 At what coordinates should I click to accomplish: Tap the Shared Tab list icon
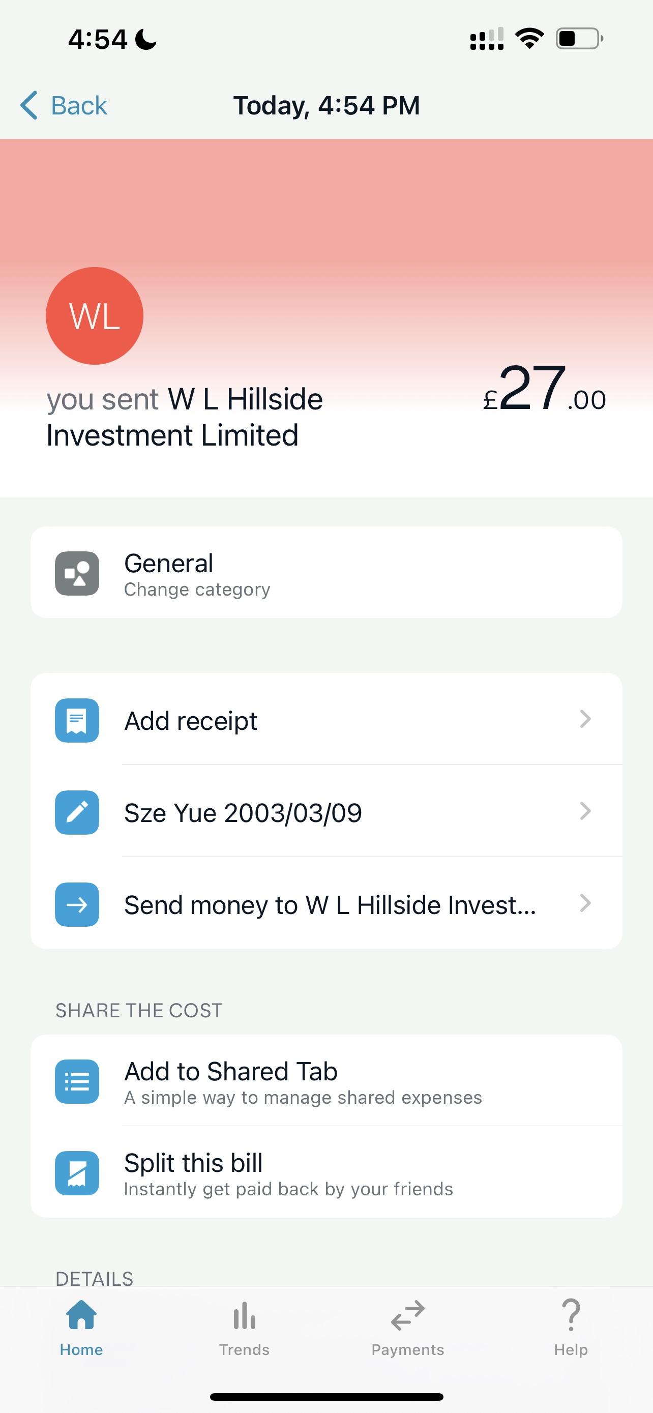[77, 1081]
